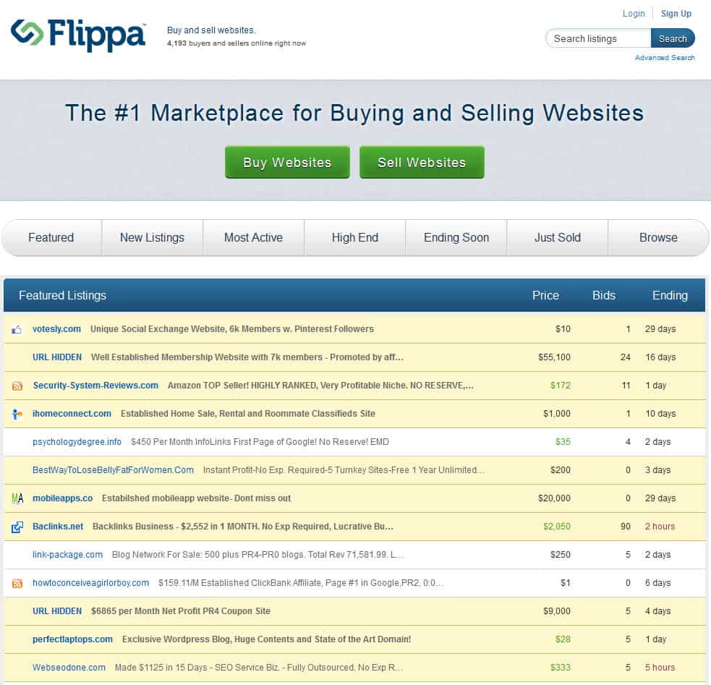Click the RSS icon beside Security-System-Reviews.com

tap(17, 386)
